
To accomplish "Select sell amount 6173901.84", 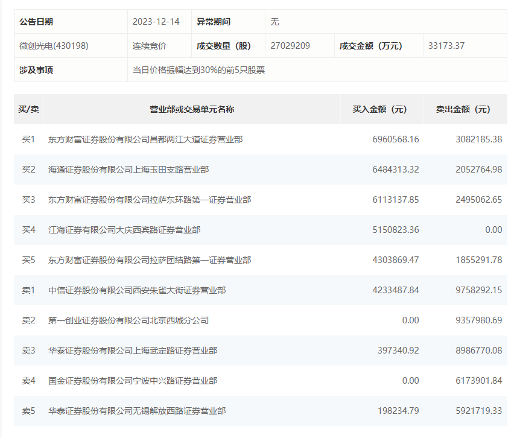I will click(x=479, y=381).
